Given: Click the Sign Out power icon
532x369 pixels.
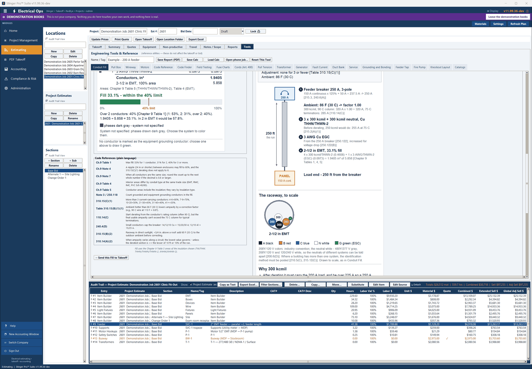Looking at the screenshot, I should tap(5, 351).
